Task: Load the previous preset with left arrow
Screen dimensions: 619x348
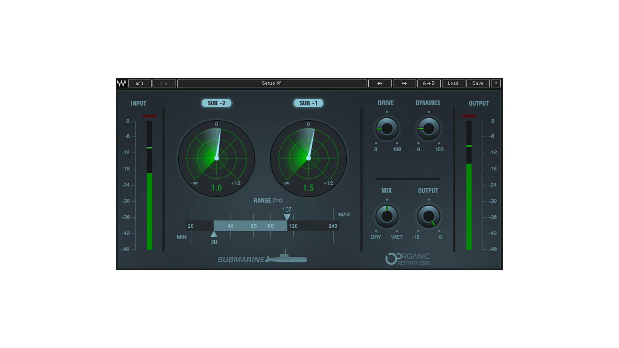Action: 380,83
